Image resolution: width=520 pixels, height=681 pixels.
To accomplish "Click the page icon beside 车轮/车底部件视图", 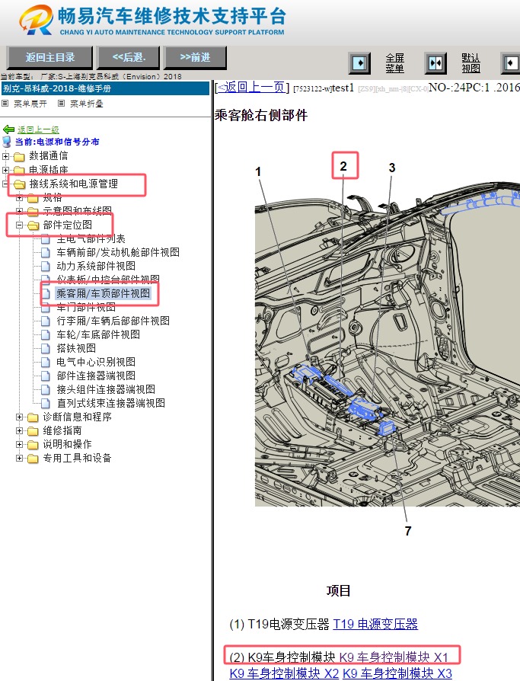I will click(46, 334).
